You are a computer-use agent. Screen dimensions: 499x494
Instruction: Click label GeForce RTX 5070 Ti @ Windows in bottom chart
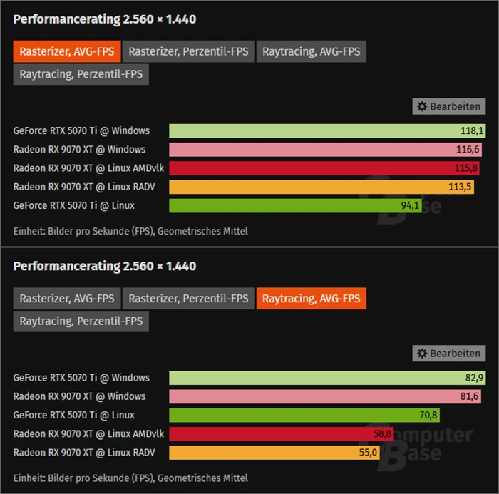pyautogui.click(x=81, y=378)
